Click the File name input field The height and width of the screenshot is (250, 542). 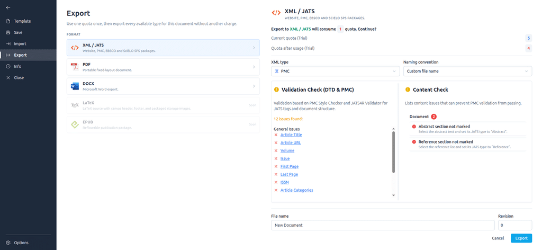[383, 225]
